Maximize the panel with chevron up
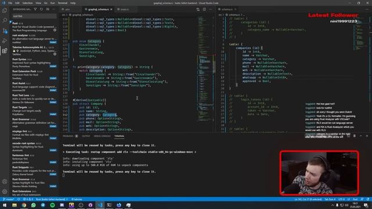This screenshot has height=209, width=372. (x=360, y=136)
